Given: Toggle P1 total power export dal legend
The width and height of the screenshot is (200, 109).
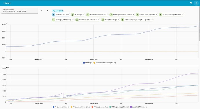Looking at the screenshot, I should click(100, 107).
